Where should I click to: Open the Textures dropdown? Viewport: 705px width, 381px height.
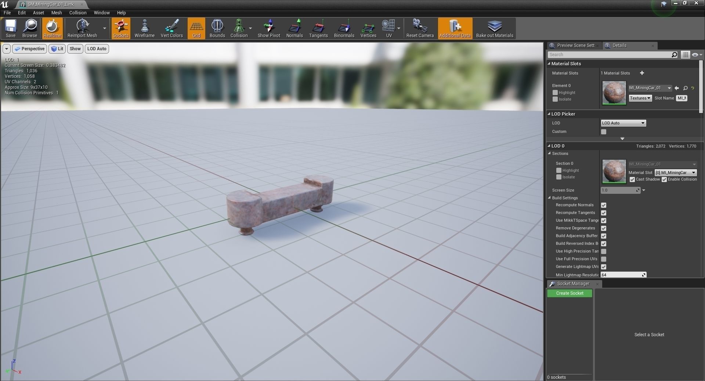640,98
